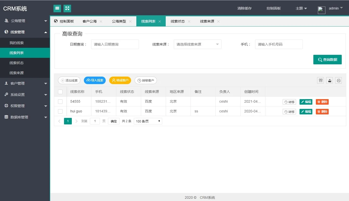Click inside the 请输入手机号码 input field
349x201 pixels.
click(x=279, y=44)
